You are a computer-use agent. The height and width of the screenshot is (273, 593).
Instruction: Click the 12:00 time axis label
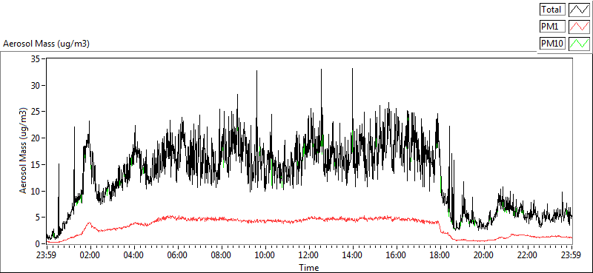coord(309,255)
